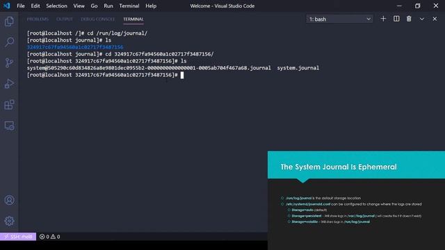The height and width of the screenshot is (250, 445).
Task: Open the Run menu
Action: click(x=108, y=6)
